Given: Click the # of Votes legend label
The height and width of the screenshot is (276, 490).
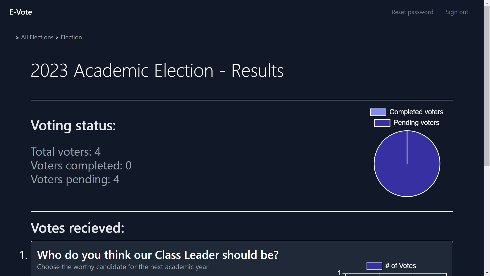Looking at the screenshot, I should (400, 266).
